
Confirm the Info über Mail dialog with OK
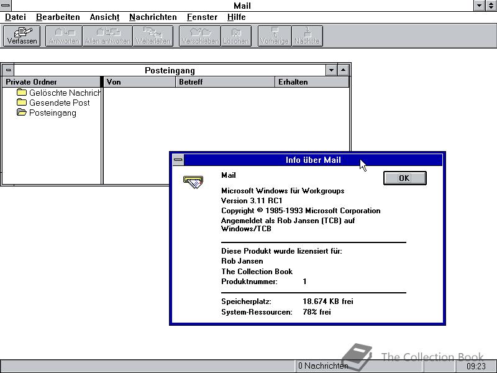coord(405,178)
